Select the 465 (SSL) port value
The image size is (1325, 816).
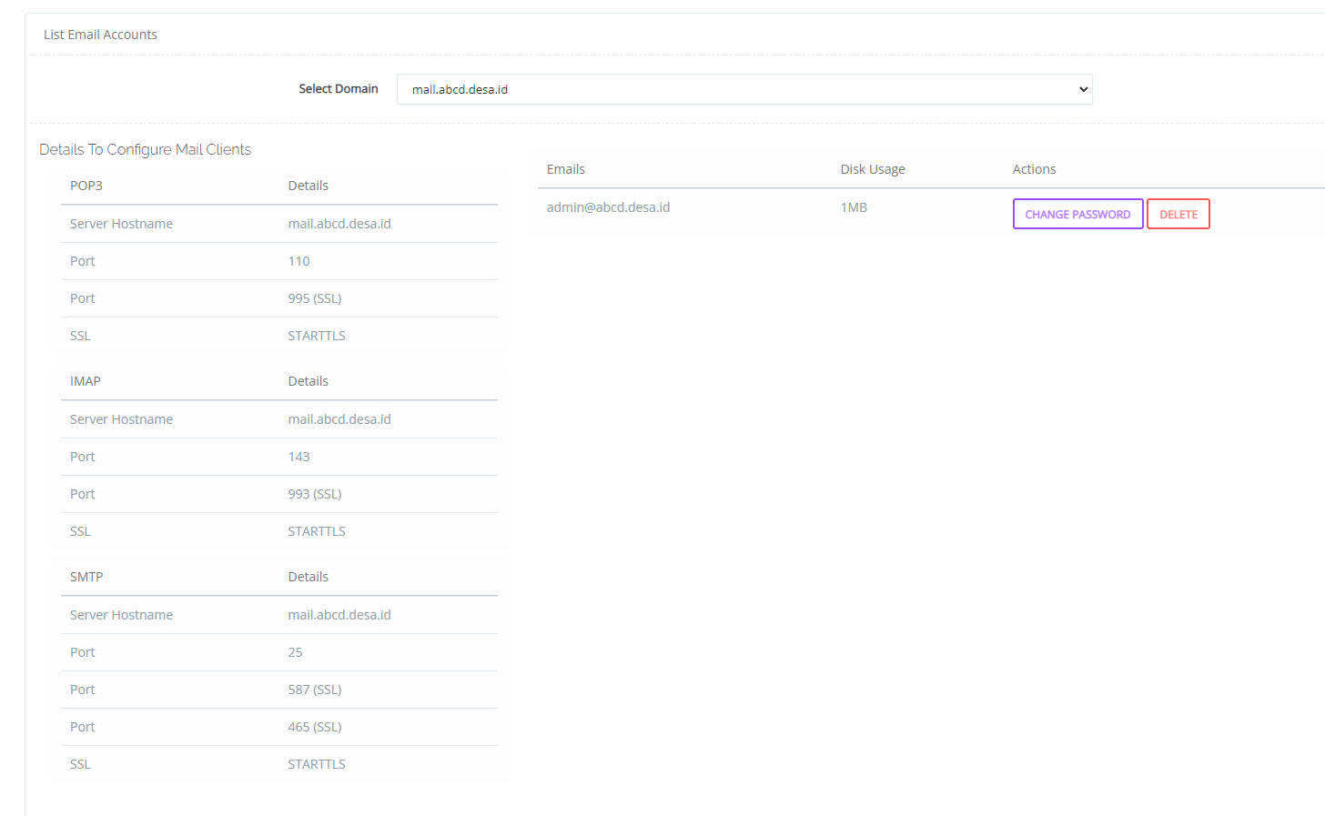[315, 727]
